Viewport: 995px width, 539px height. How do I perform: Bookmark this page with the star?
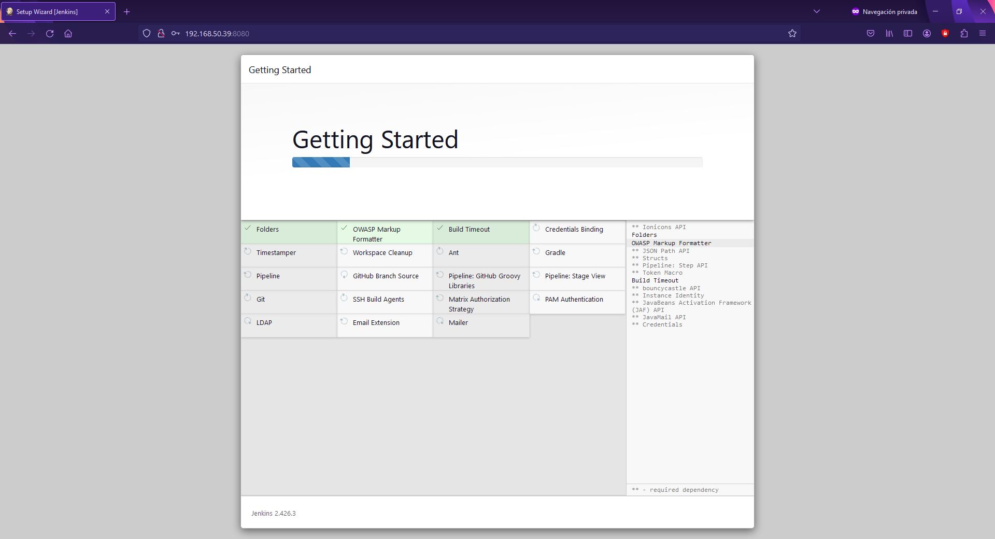pyautogui.click(x=792, y=33)
